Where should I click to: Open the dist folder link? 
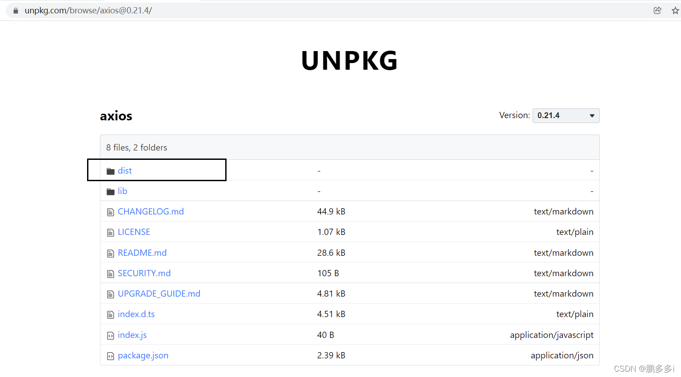tap(125, 171)
